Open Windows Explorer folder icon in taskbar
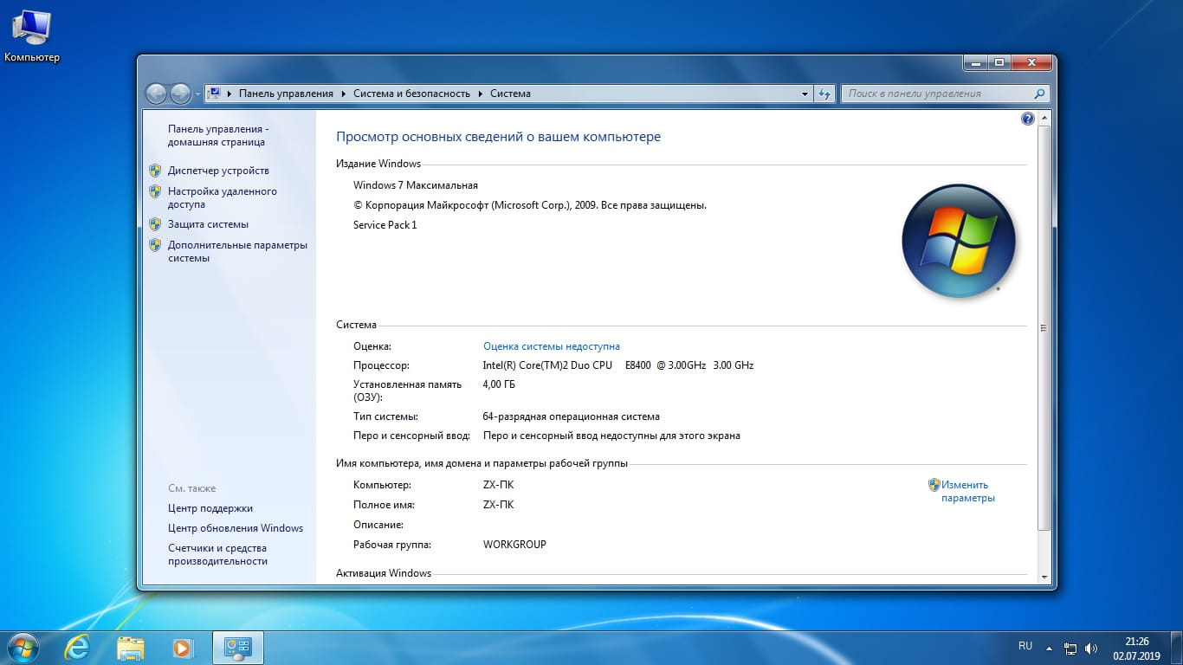Screen dimensions: 1183x665 131,647
